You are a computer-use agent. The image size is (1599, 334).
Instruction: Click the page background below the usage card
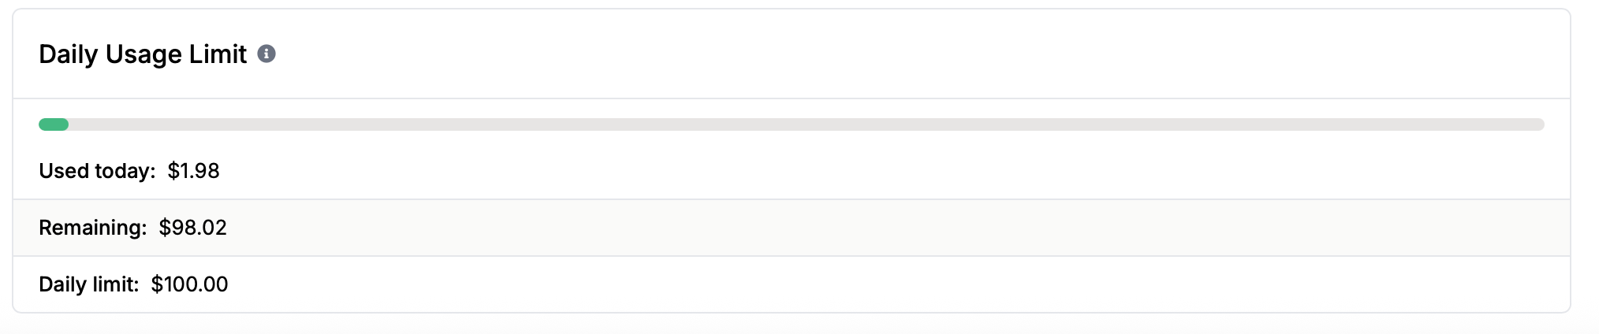(x=788, y=325)
